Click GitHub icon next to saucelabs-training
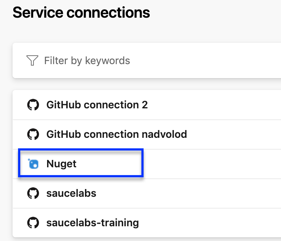Image resolution: width=281 pixels, height=241 pixels. [33, 223]
